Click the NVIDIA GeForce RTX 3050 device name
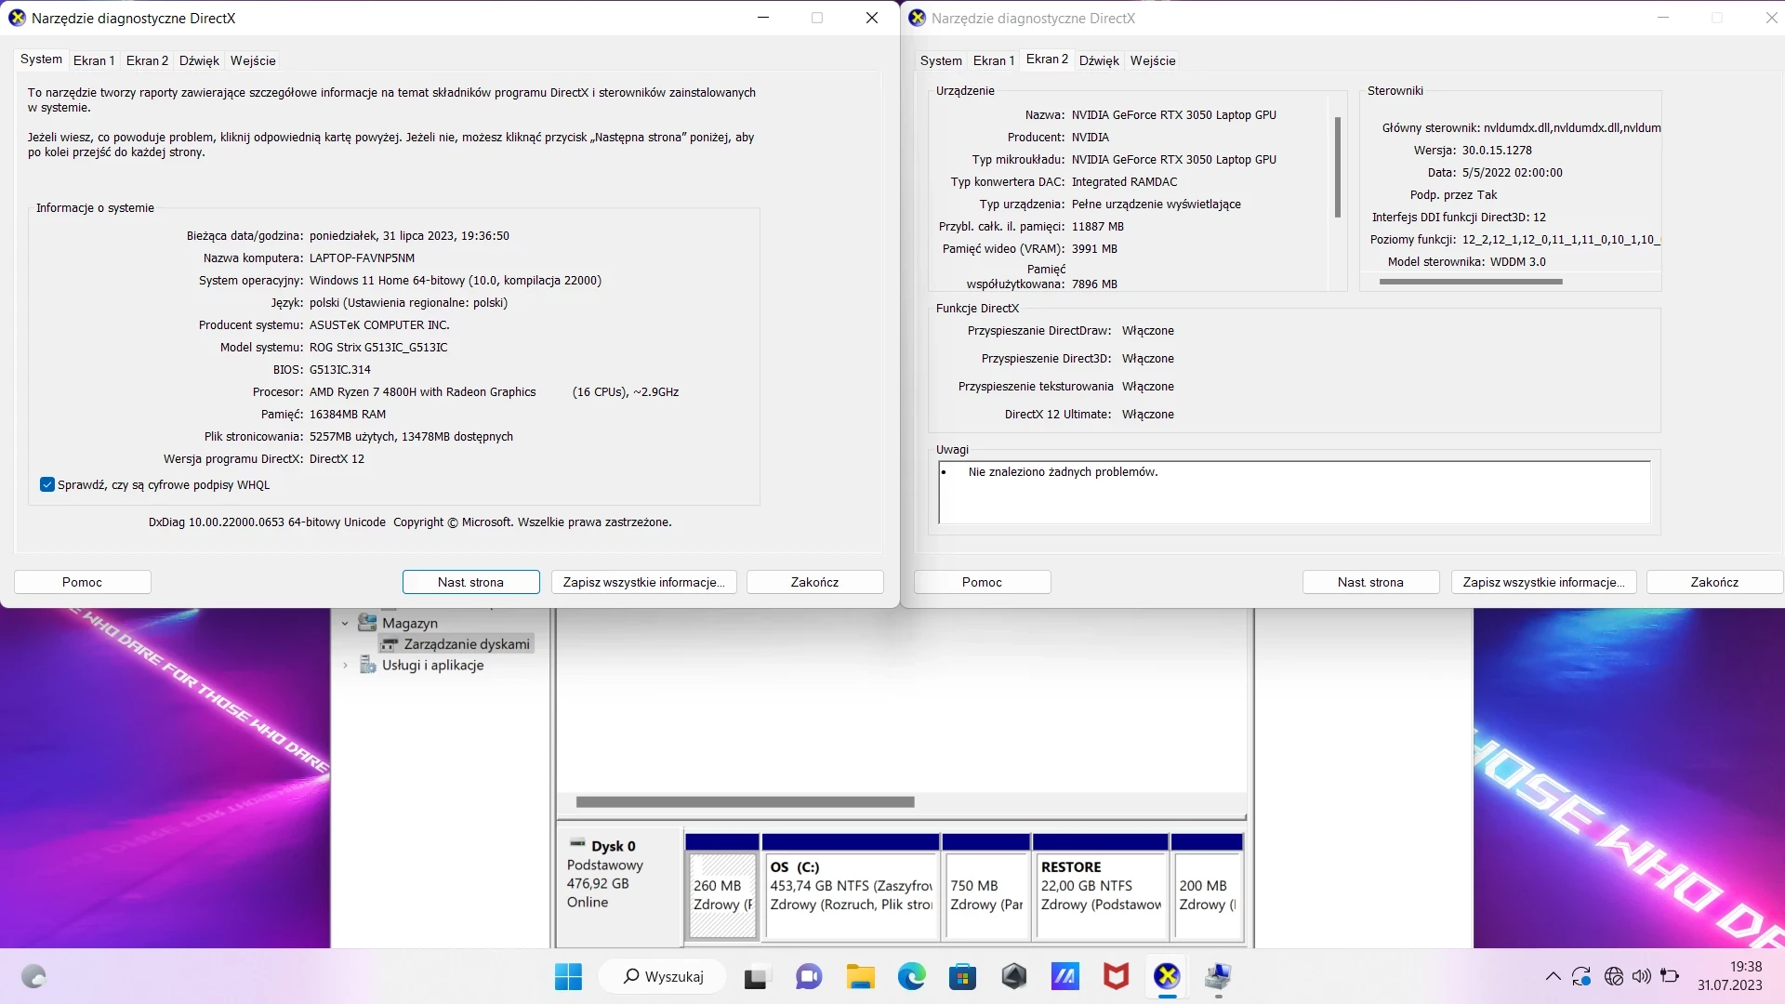This screenshot has height=1004, width=1785. [x=1173, y=115]
